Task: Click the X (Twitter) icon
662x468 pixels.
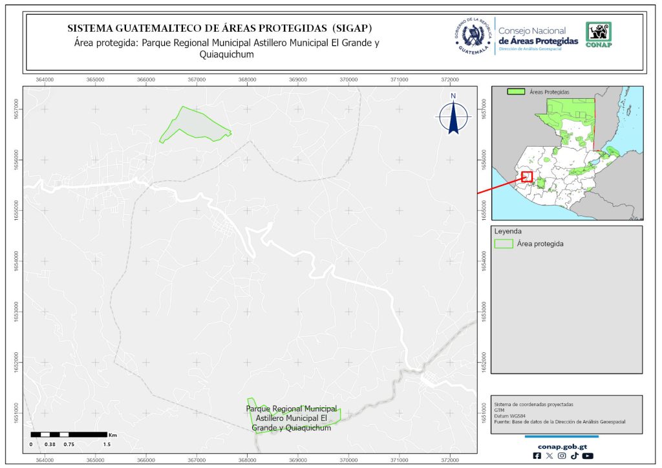Action: [550, 456]
